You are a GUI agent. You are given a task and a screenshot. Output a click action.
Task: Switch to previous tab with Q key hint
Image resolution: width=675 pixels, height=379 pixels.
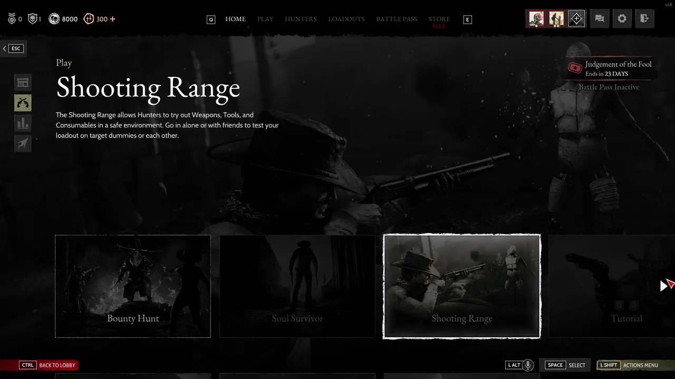click(211, 19)
